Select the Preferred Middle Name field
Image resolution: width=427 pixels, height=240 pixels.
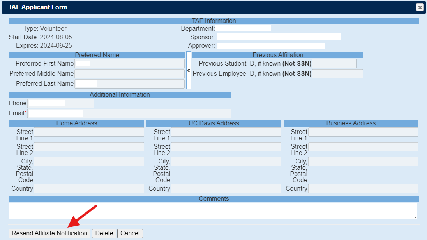point(129,74)
